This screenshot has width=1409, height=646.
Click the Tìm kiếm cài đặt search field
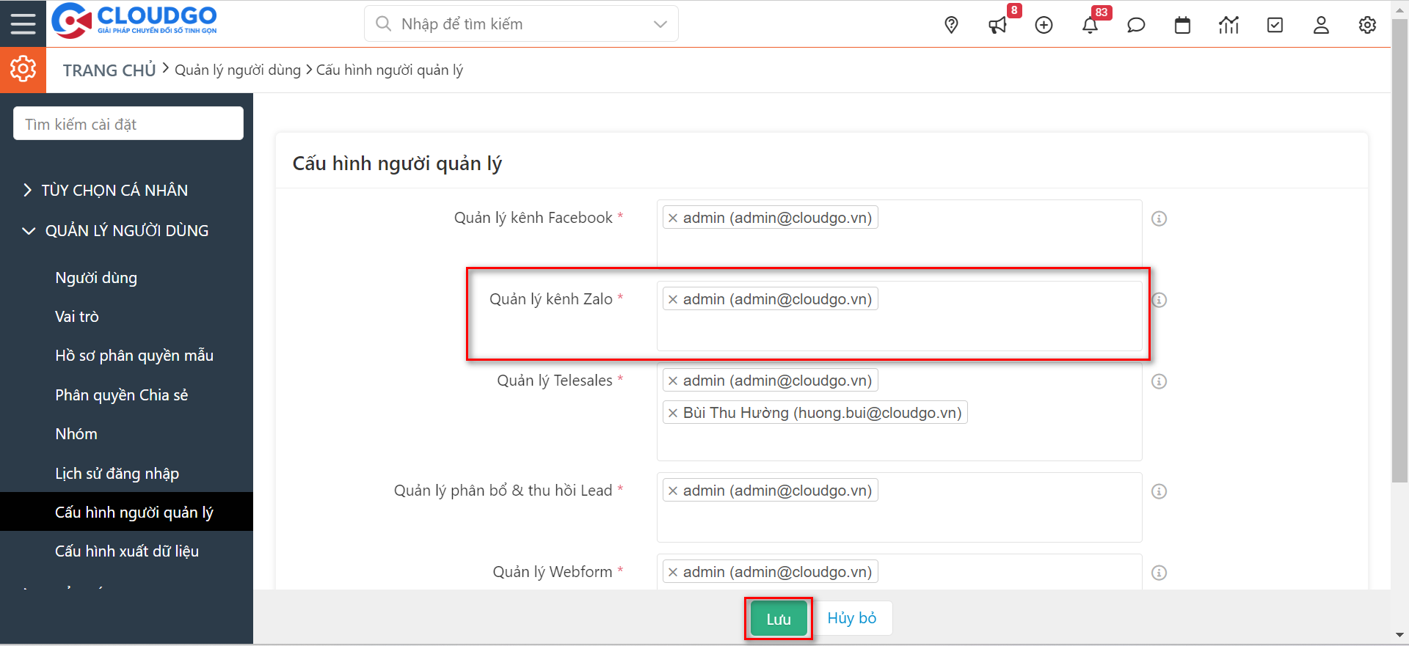(128, 124)
